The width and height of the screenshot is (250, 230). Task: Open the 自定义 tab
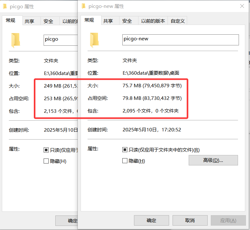(x=178, y=21)
